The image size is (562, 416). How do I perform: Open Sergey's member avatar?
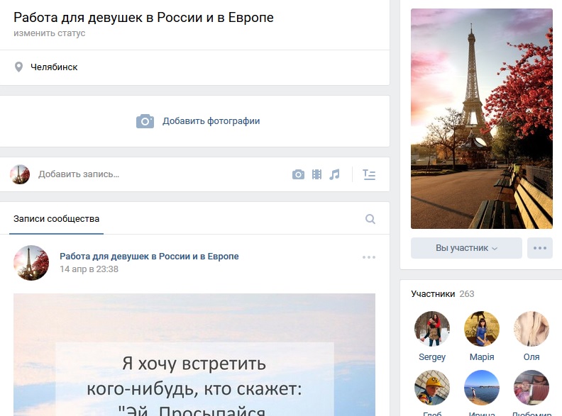point(432,329)
